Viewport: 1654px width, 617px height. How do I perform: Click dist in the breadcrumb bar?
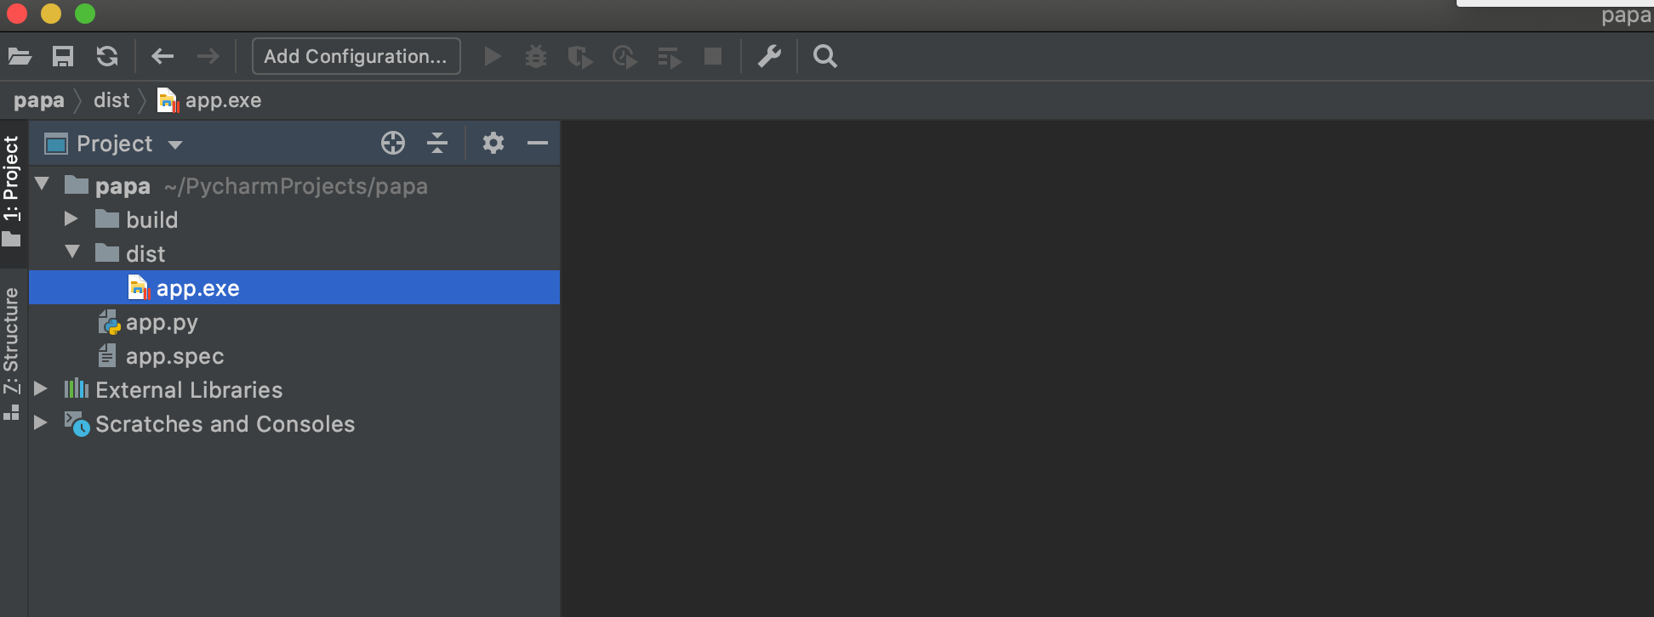pyautogui.click(x=111, y=100)
